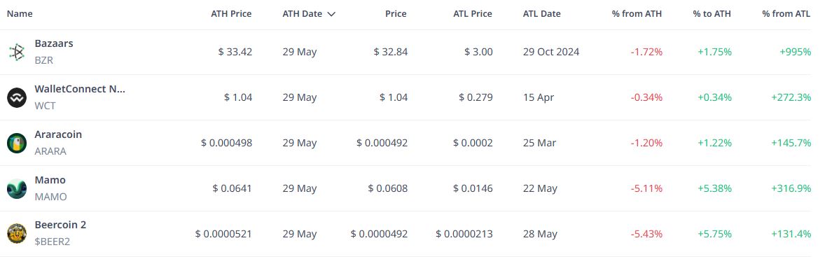Sort table by ATH Price header

click(231, 14)
